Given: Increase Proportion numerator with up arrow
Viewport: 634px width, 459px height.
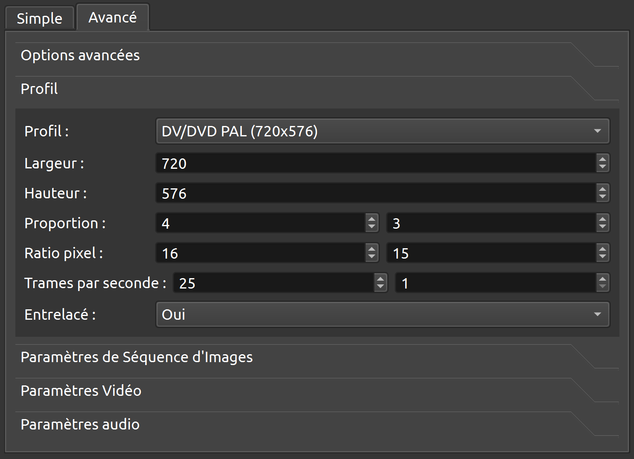Looking at the screenshot, I should (x=371, y=219).
